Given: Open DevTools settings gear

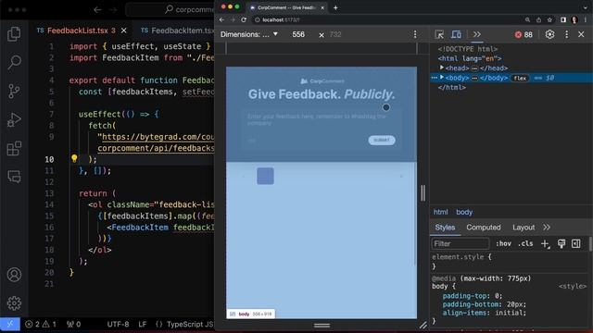Looking at the screenshot, I should tap(549, 34).
